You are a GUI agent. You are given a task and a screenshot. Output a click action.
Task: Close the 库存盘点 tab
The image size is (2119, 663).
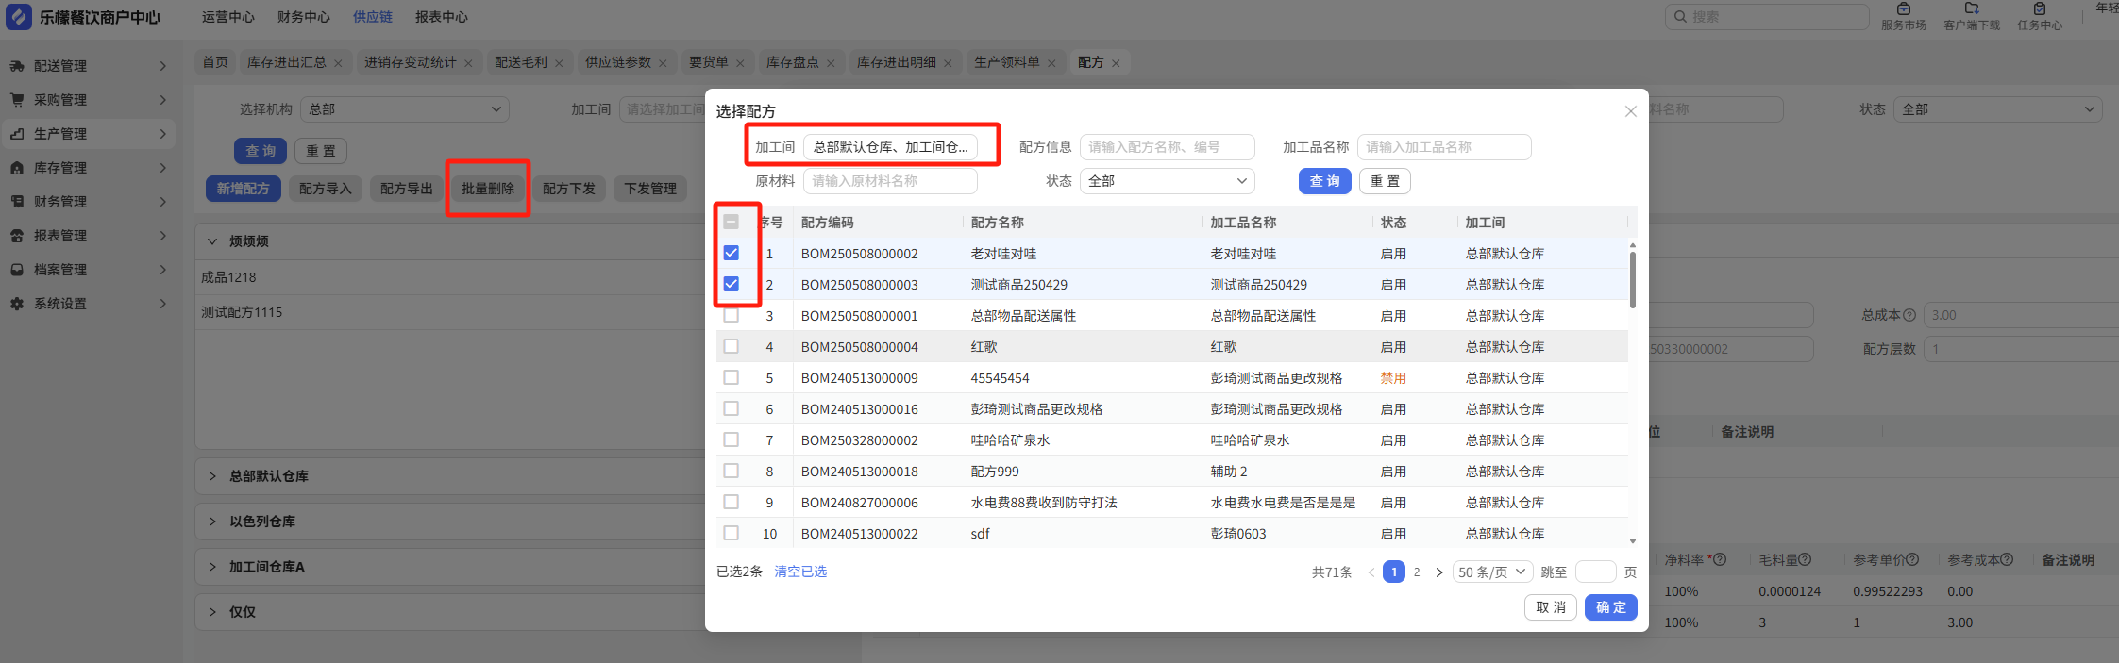point(831,63)
